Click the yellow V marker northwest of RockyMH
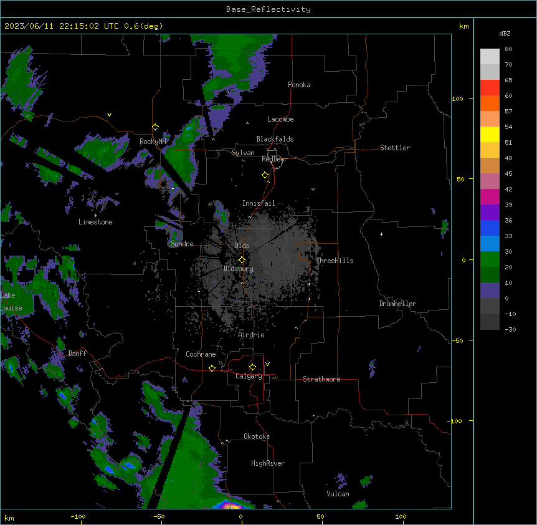The width and height of the screenshot is (537, 525). pyautogui.click(x=109, y=115)
